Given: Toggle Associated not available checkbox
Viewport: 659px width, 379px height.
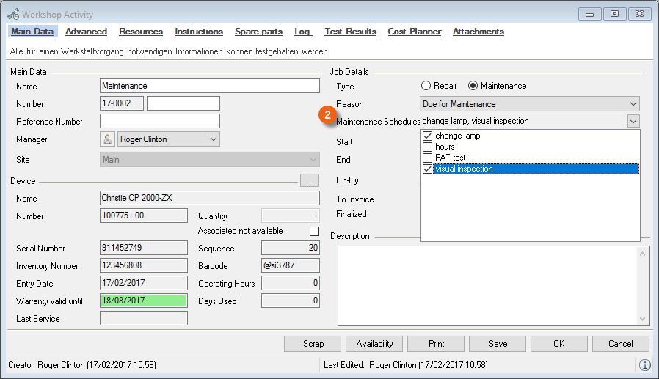Looking at the screenshot, I should click(314, 231).
